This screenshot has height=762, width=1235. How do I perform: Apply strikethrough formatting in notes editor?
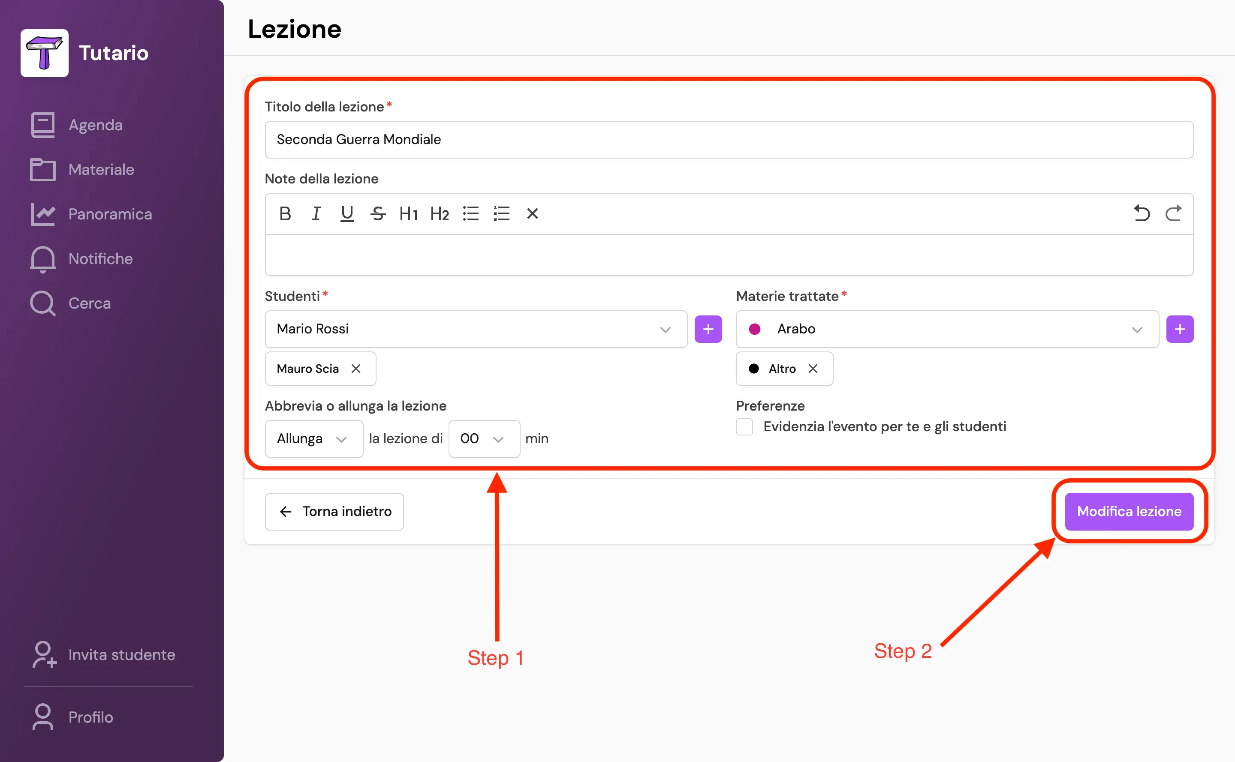(x=378, y=214)
